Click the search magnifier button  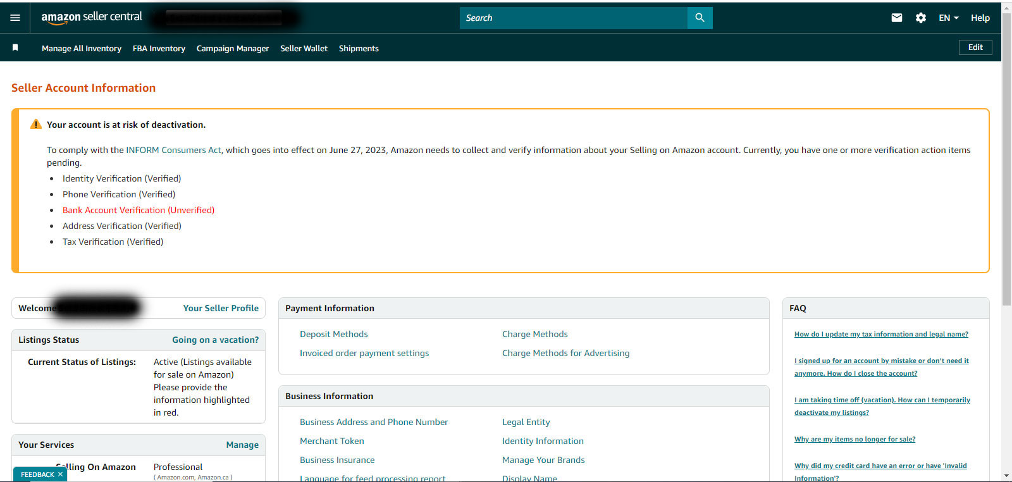(x=700, y=18)
